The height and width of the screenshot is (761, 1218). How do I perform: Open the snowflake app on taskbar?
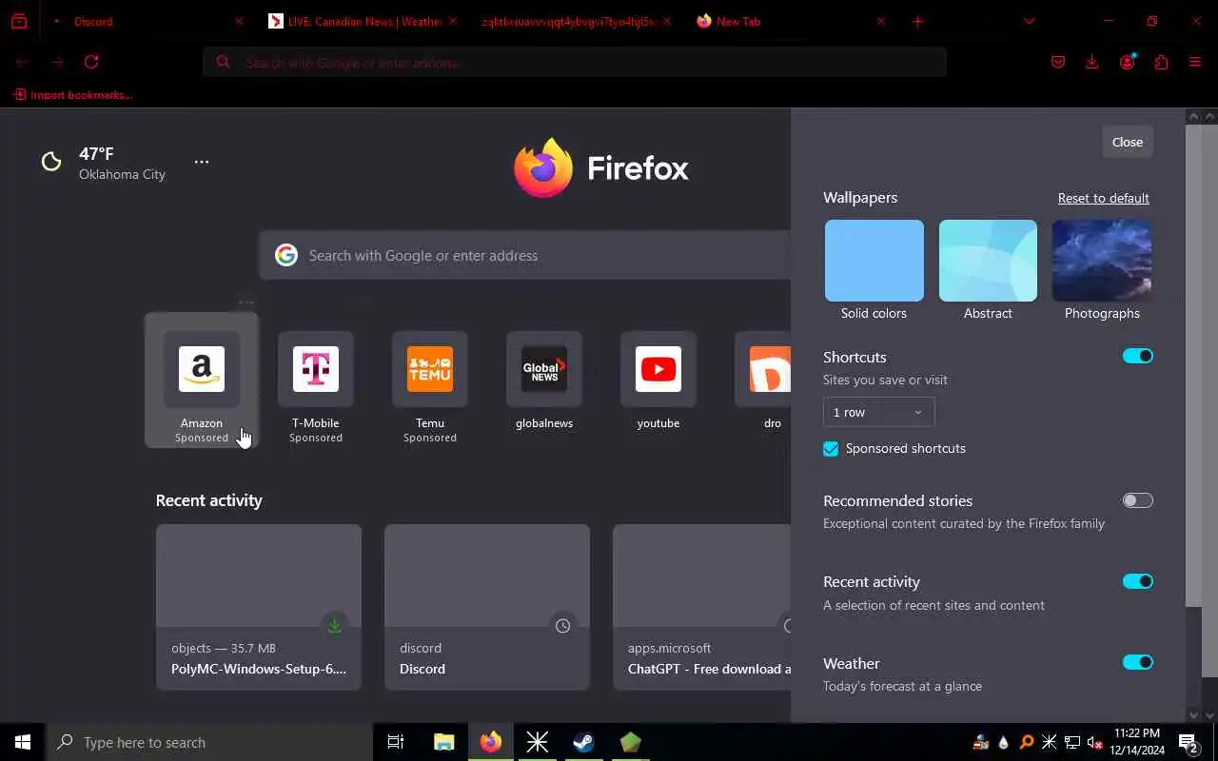click(x=538, y=742)
